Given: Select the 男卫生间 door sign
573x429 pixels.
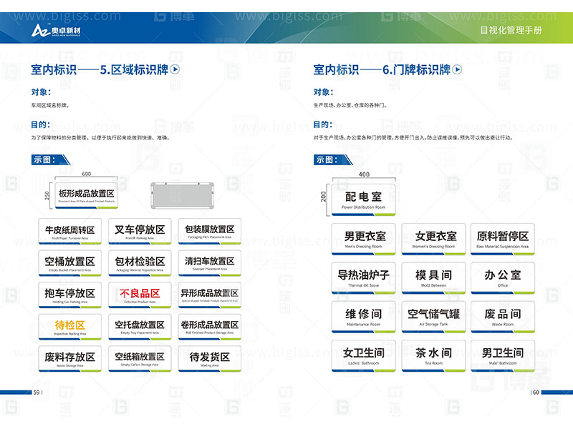Looking at the screenshot, I should pos(504,354).
